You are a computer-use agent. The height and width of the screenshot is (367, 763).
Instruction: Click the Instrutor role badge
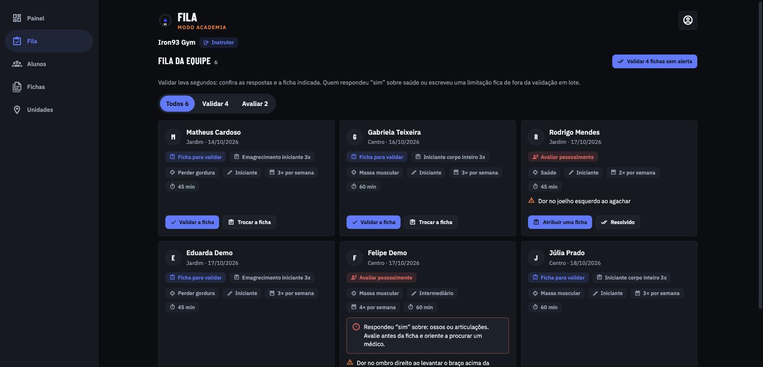[218, 43]
